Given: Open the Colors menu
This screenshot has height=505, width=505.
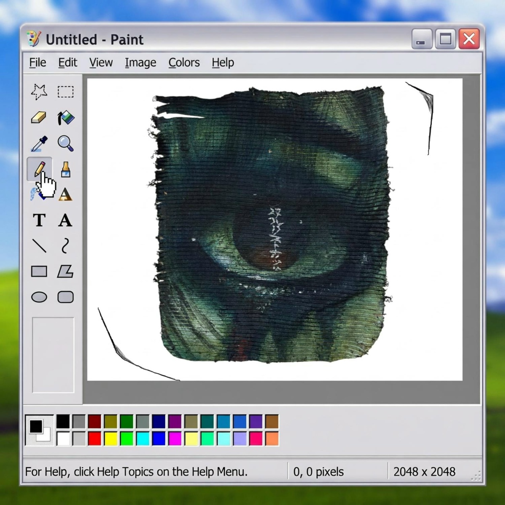Looking at the screenshot, I should pos(184,63).
